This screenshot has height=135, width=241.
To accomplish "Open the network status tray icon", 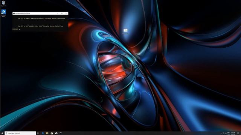I will 224,133.
